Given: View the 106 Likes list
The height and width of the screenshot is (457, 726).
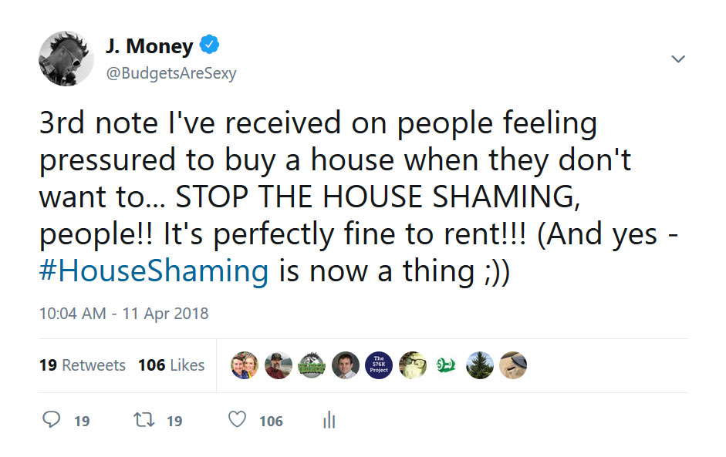Looking at the screenshot, I should 171,365.
